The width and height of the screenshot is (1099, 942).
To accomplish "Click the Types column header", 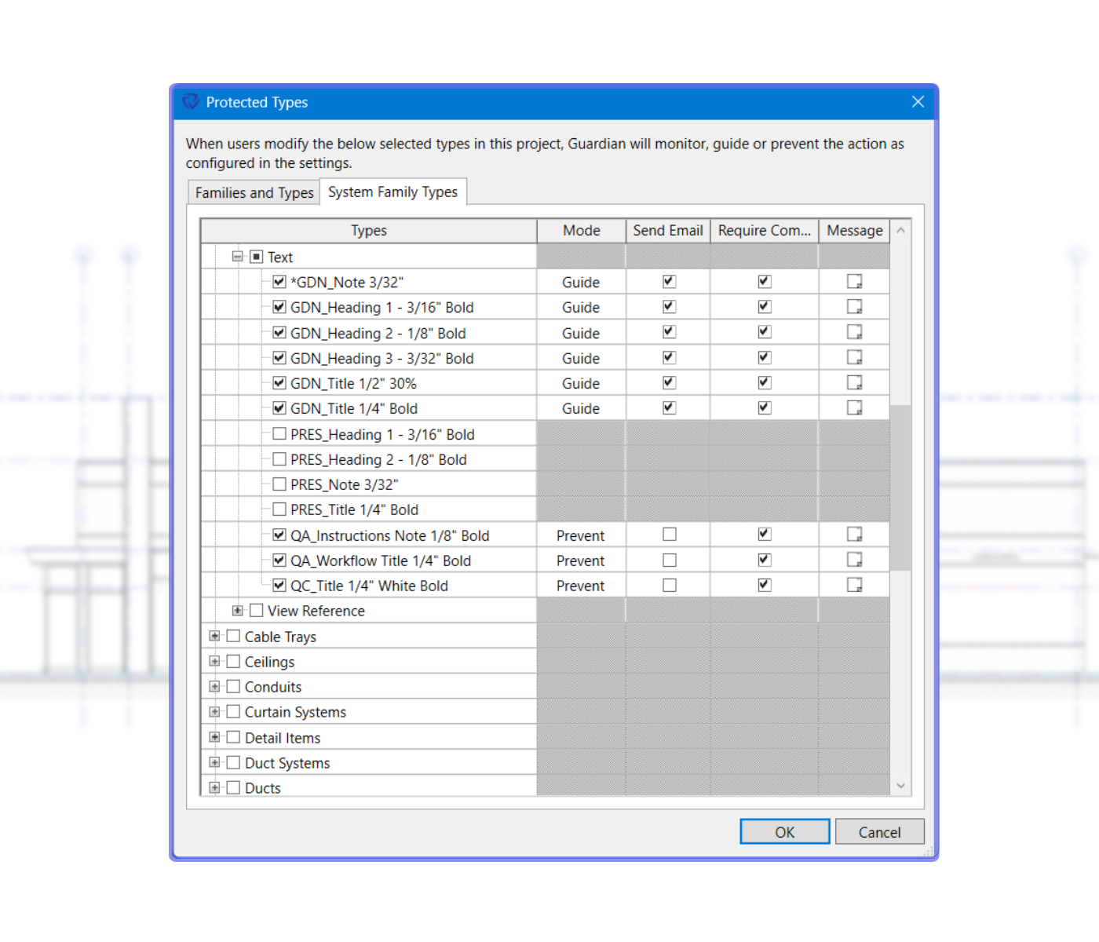I will tap(369, 231).
